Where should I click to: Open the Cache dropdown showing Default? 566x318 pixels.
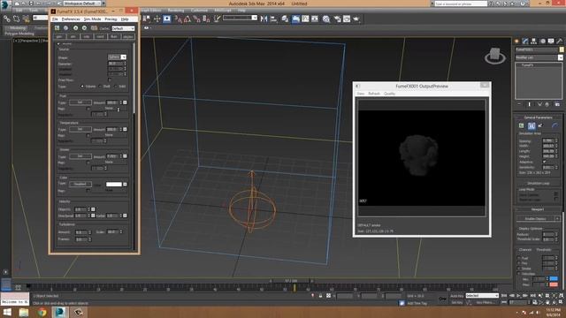(123, 28)
